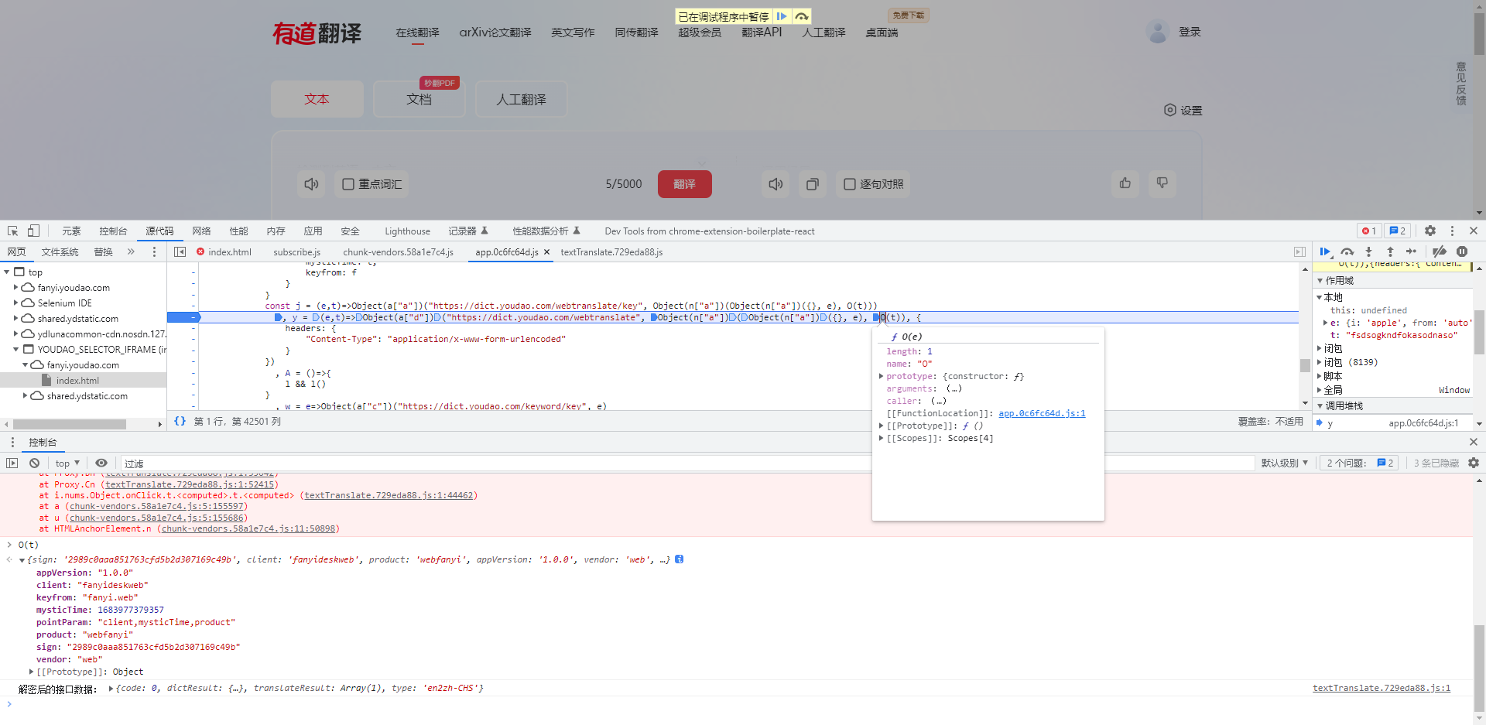Click the step into function button
The width and height of the screenshot is (1486, 725).
pyautogui.click(x=1368, y=251)
